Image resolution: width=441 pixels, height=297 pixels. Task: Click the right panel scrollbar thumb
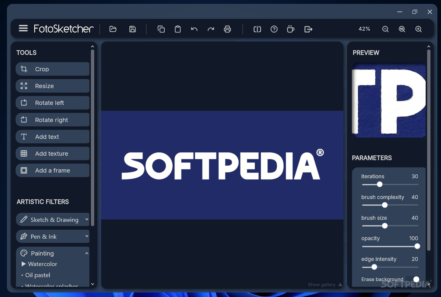tap(429, 150)
